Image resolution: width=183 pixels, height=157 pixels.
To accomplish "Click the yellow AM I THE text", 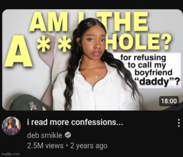I will tap(89, 21).
